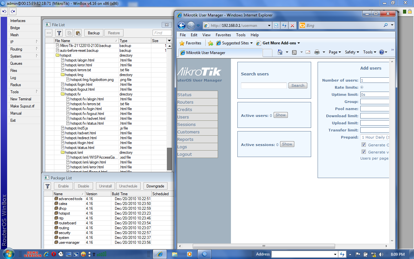Screen dimensions: 414x259
Task: Click the File List remove (minus) button
Action: tap(49, 33)
